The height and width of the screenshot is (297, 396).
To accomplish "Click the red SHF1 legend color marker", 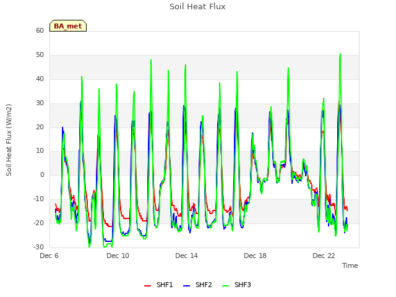I will coord(147,286).
